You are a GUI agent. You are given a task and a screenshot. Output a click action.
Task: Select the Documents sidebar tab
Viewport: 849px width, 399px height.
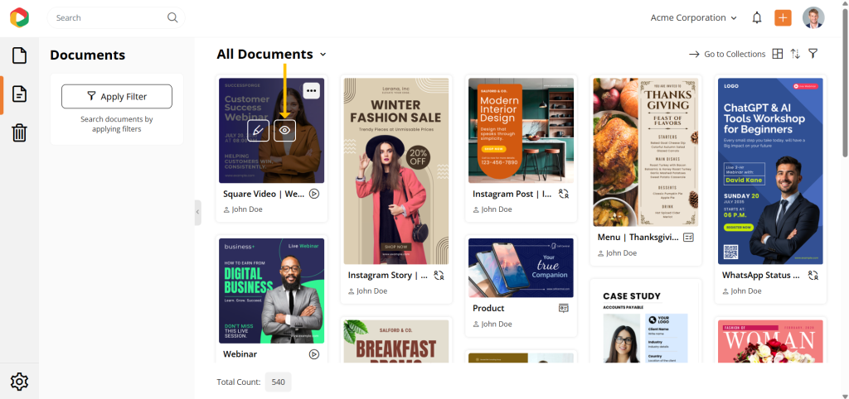pos(19,94)
